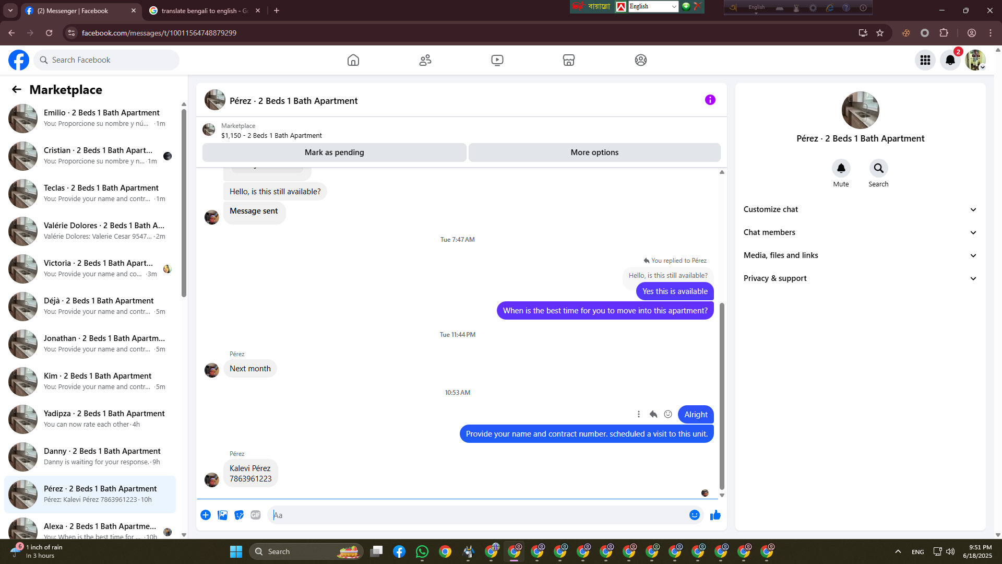Open the account profile dropdown
This screenshot has width=1002, height=564.
click(x=975, y=60)
